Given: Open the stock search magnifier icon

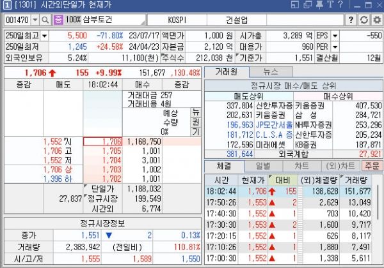Looking at the screenshot, I should click(x=45, y=20).
